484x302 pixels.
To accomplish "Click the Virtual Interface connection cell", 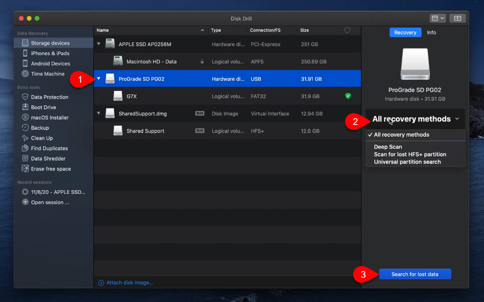I will 270,113.
